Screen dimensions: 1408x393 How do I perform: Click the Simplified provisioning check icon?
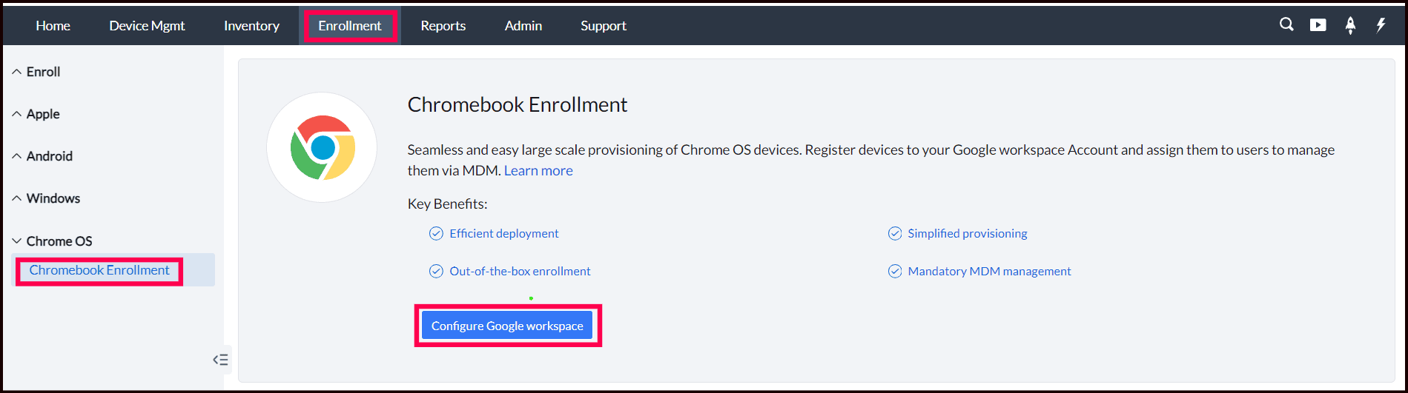pos(895,234)
